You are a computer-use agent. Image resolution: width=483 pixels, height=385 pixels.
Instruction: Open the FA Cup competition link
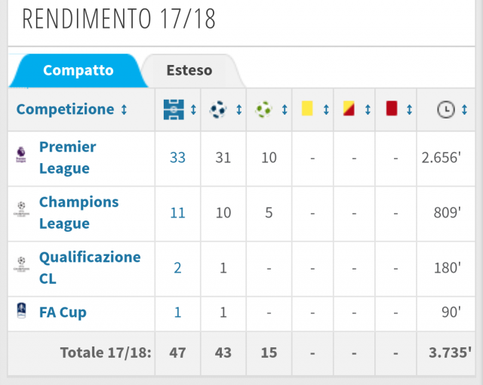[x=63, y=312]
